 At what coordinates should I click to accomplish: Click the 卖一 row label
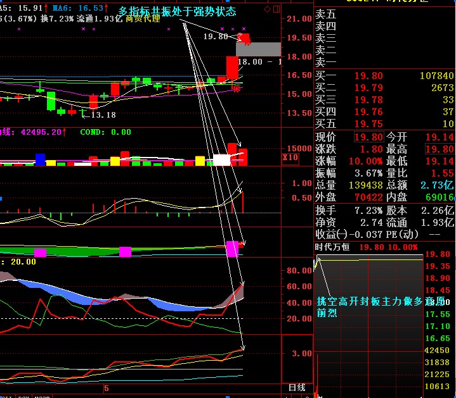[x=326, y=63]
